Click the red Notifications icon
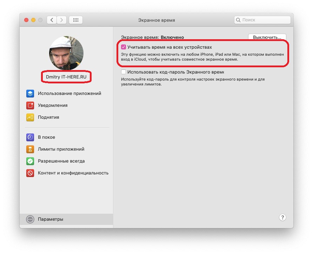 pyautogui.click(x=30, y=105)
